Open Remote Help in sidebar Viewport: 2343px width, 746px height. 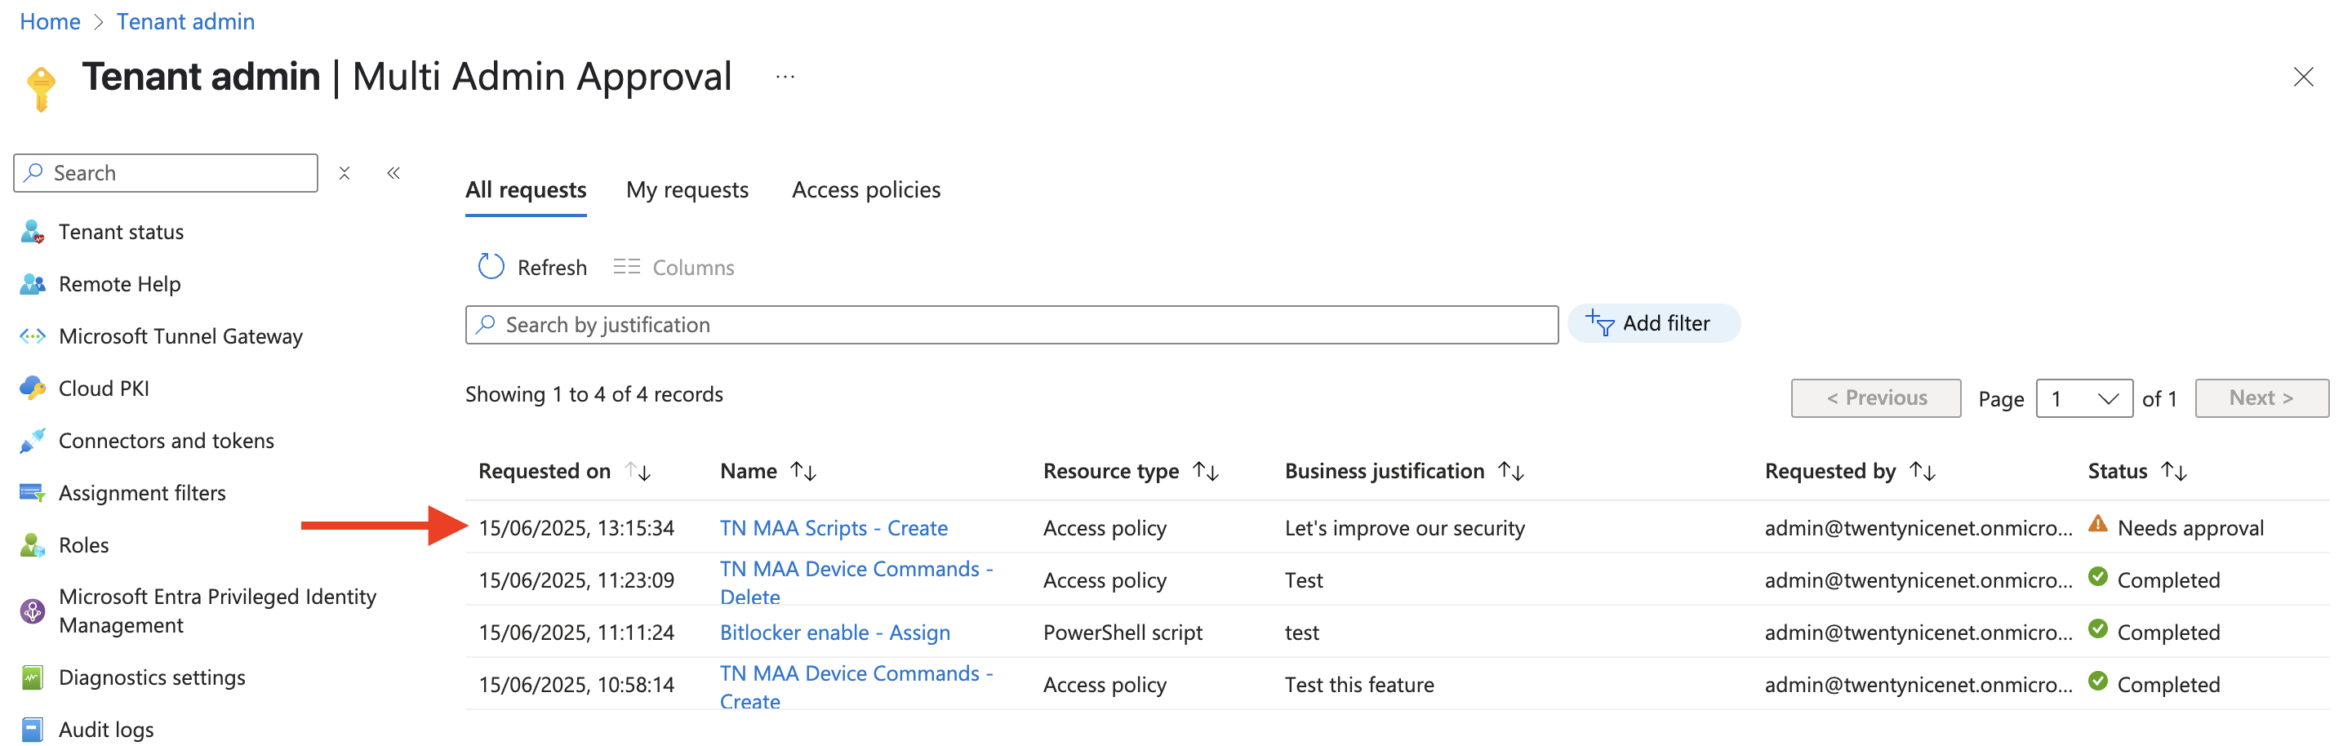click(120, 284)
